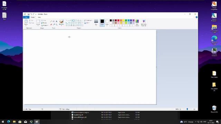The width and height of the screenshot is (221, 124).
Task: Choose the red color swatch
Action: (x=118, y=21)
